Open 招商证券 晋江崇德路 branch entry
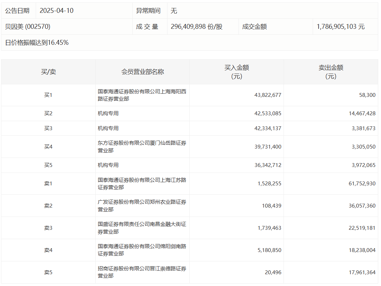This screenshot has width=381, height=286. coord(142,272)
